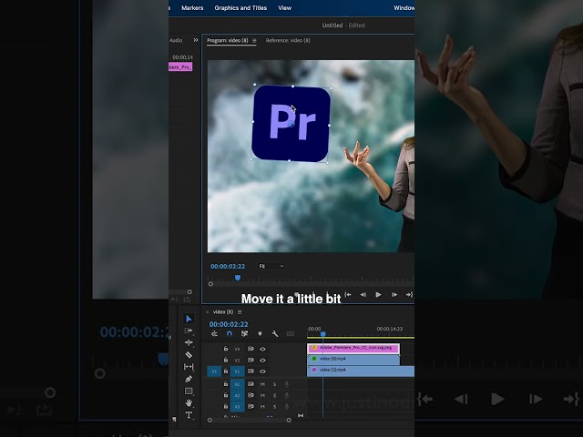This screenshot has height=437, width=583.
Task: Enable voice-over record on track A2
Action: (x=286, y=395)
